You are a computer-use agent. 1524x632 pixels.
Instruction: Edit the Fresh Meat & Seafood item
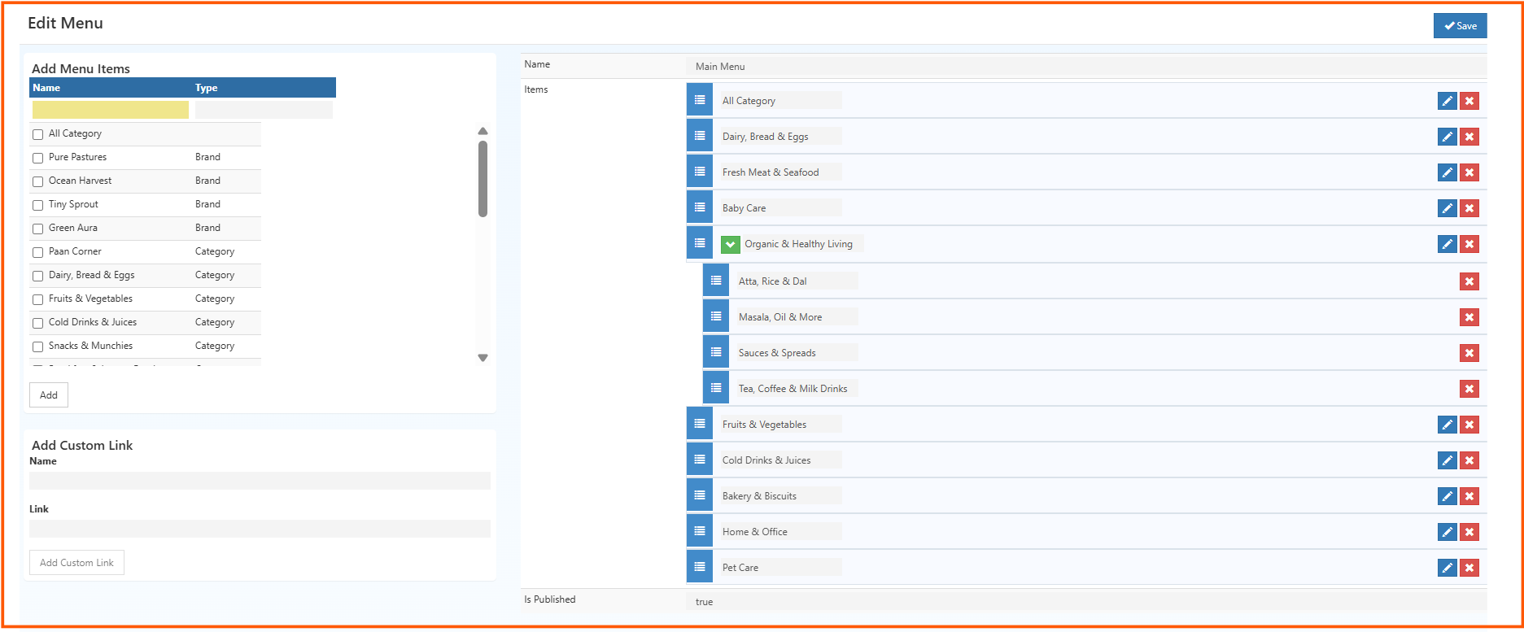tap(1447, 172)
